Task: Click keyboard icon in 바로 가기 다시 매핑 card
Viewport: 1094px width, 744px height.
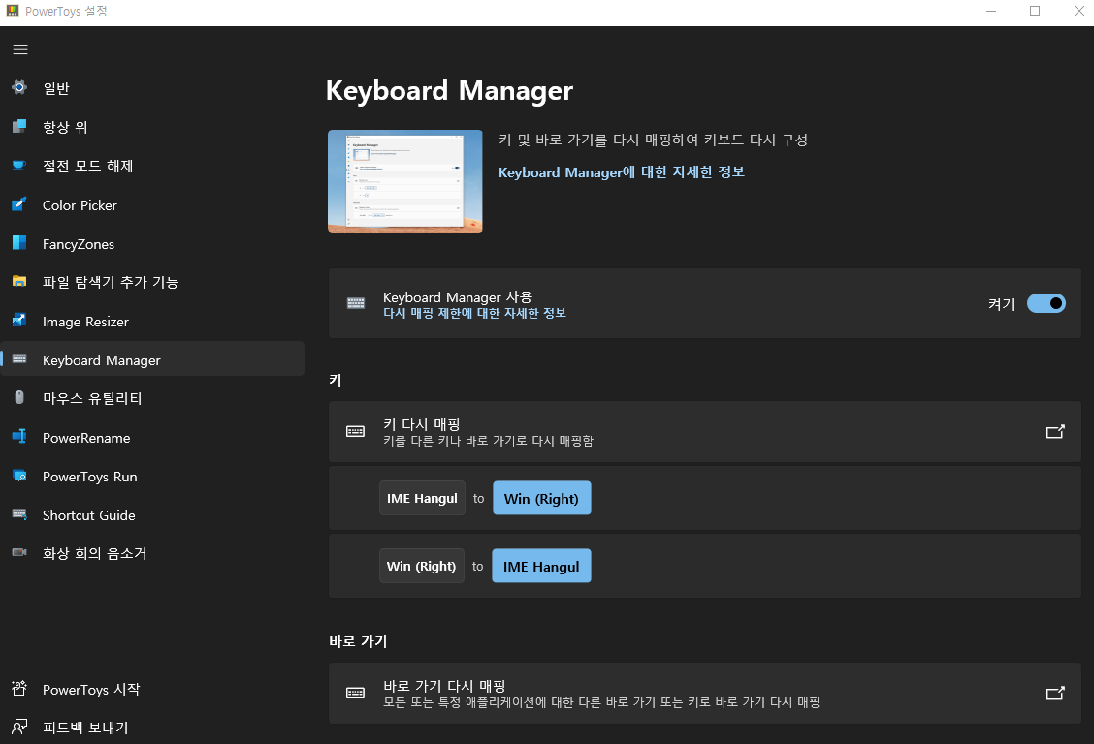Action: coord(355,694)
